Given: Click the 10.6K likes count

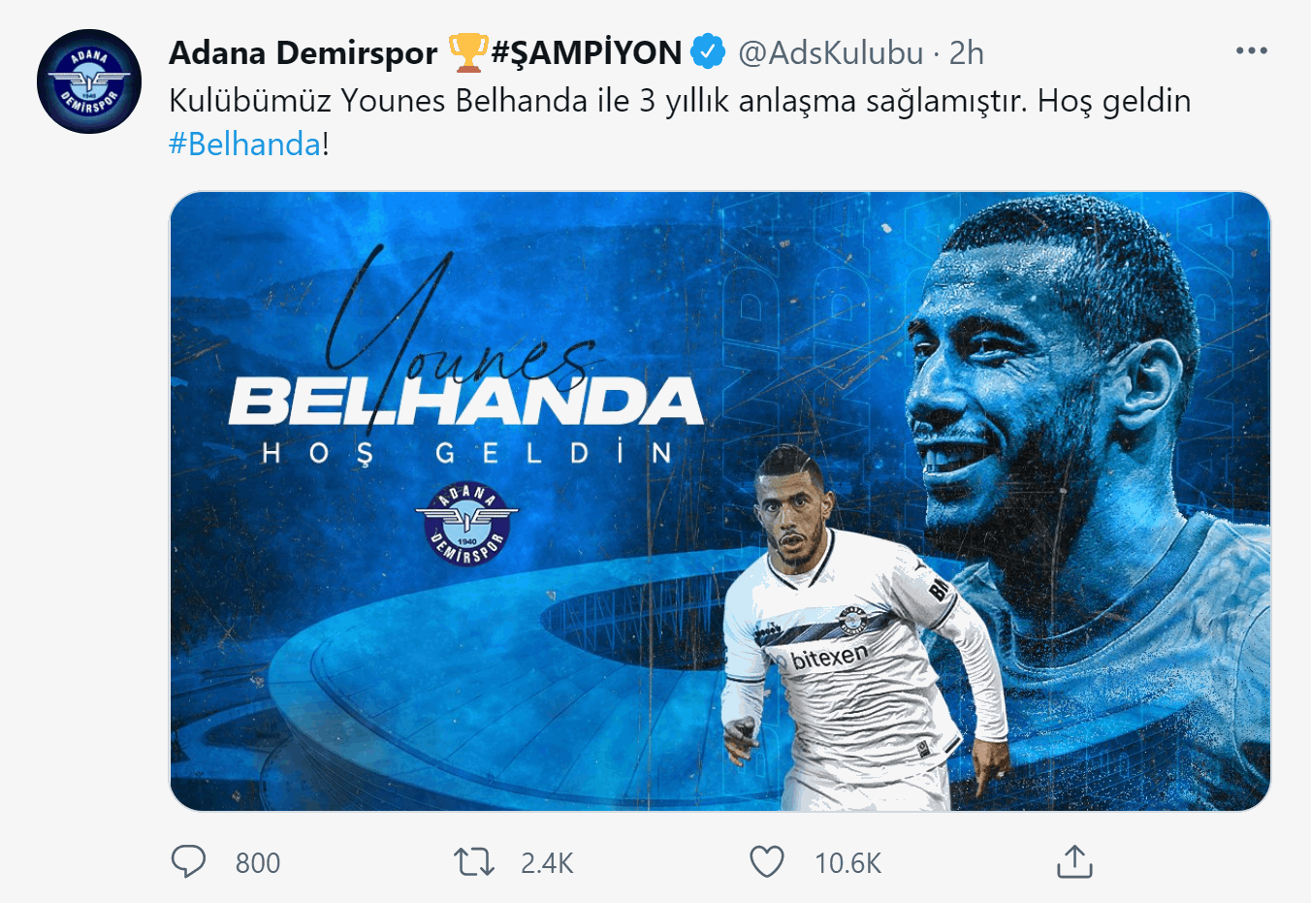Looking at the screenshot, I should [x=847, y=862].
